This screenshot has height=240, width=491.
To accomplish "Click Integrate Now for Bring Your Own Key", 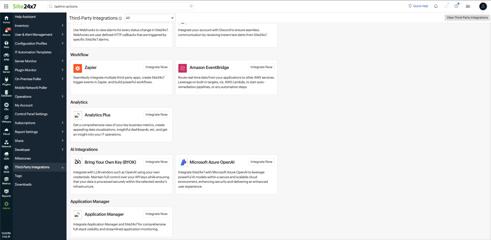I will [157, 162].
